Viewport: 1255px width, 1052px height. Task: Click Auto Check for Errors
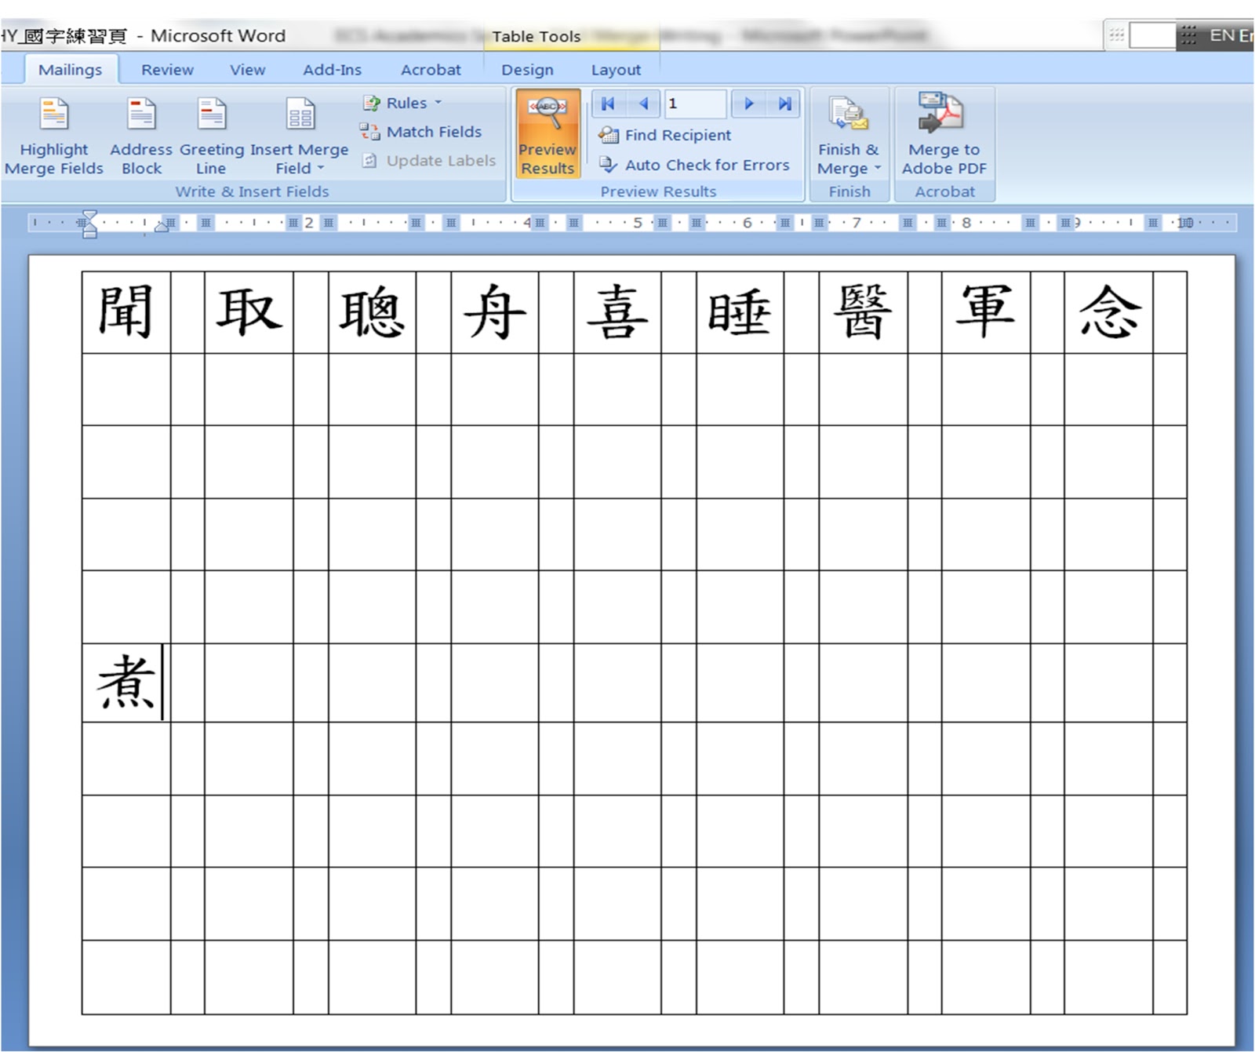pos(694,165)
